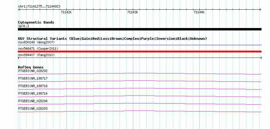Select the magenta gene line below PTGER3|NR_028292

point(140,74)
